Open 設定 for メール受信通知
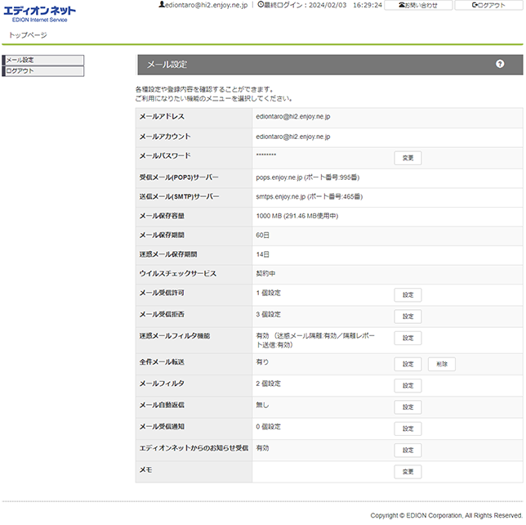This screenshot has width=526, height=525. (408, 429)
